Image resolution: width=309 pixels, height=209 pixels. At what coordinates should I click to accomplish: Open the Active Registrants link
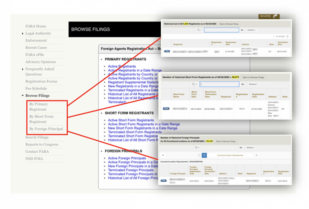(122, 67)
